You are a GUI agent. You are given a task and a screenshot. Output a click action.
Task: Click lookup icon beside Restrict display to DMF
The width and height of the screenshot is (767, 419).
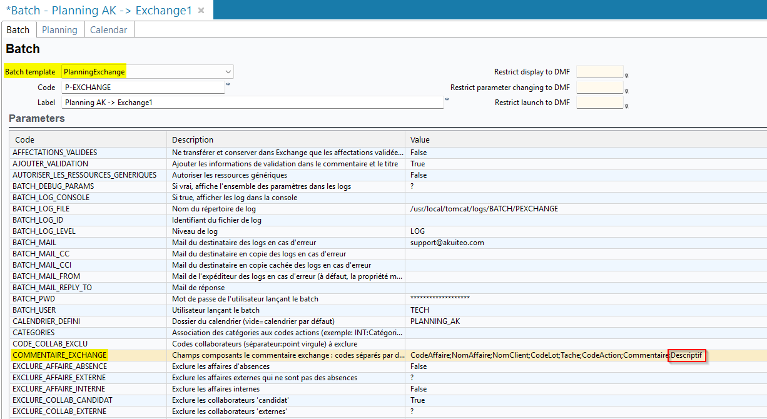pyautogui.click(x=627, y=76)
